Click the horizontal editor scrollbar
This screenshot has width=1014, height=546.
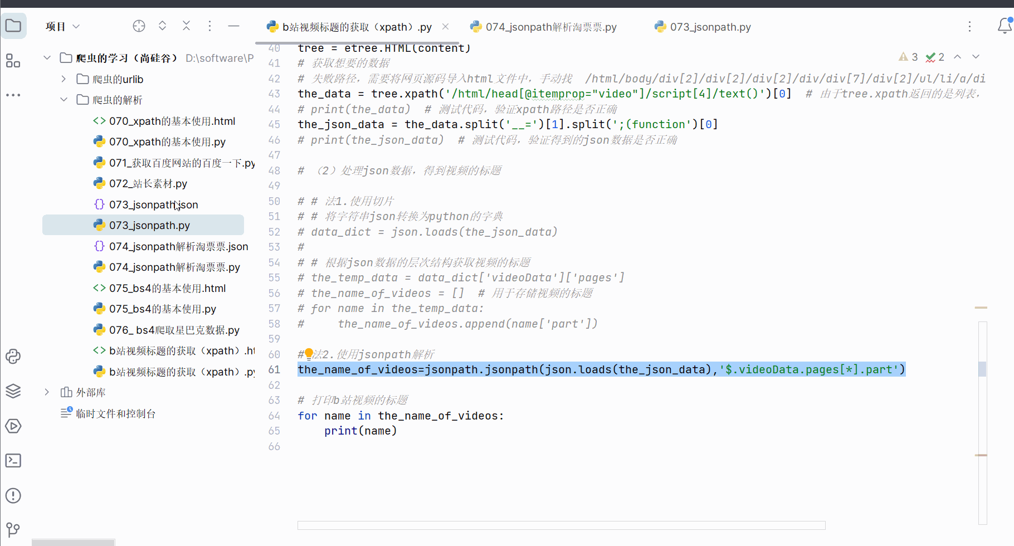tap(561, 525)
